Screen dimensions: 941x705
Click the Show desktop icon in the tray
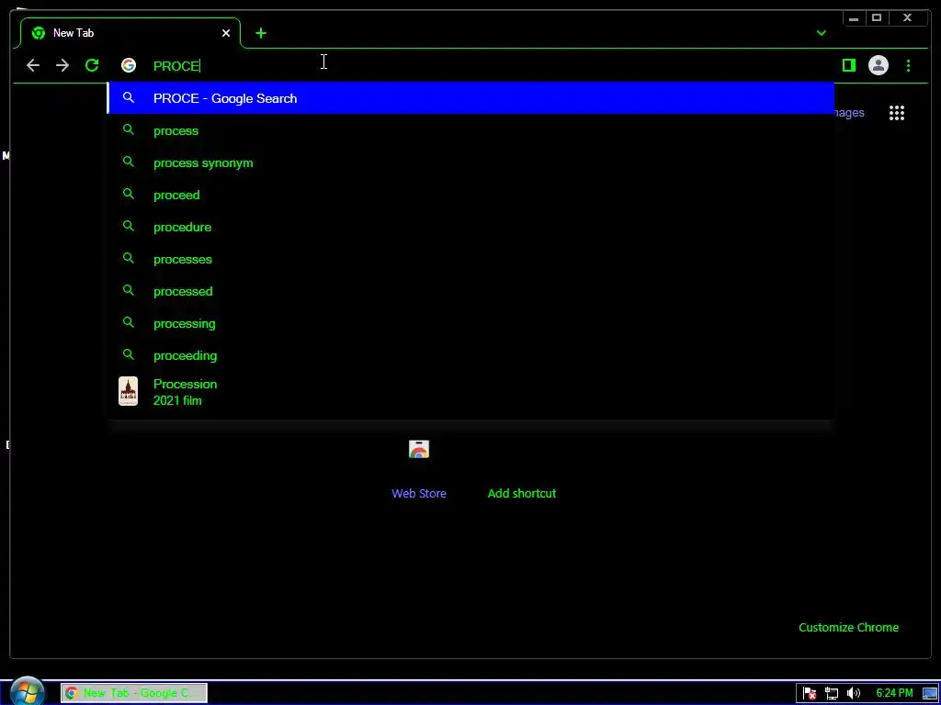click(930, 694)
